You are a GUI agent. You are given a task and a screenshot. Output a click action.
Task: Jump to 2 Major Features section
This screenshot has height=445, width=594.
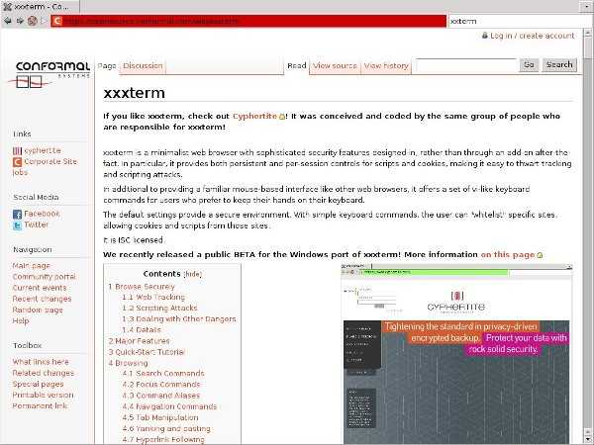[x=139, y=341]
